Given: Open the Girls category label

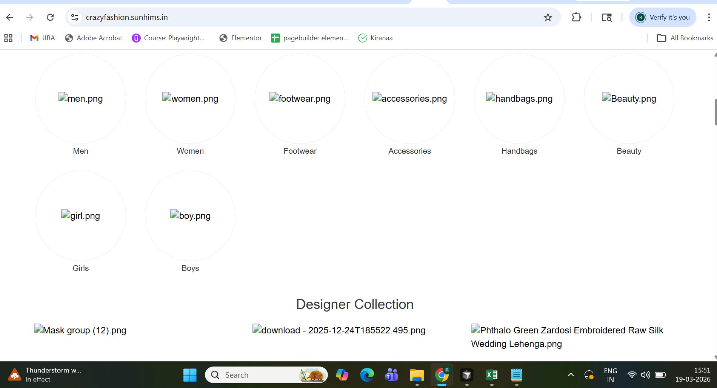Looking at the screenshot, I should tap(81, 268).
